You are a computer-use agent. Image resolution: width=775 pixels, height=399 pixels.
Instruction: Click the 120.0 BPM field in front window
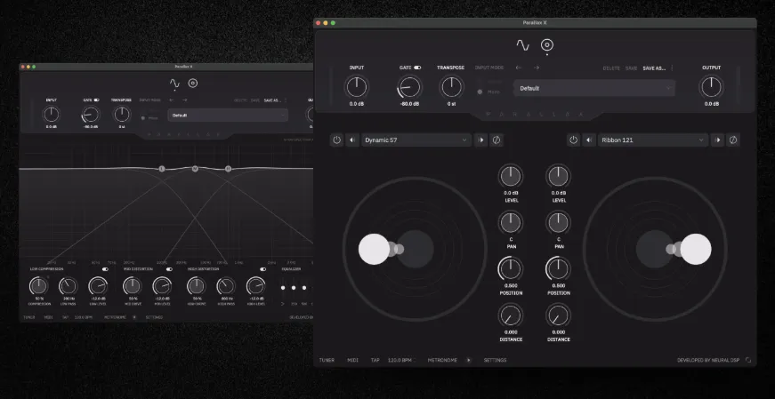click(x=400, y=361)
